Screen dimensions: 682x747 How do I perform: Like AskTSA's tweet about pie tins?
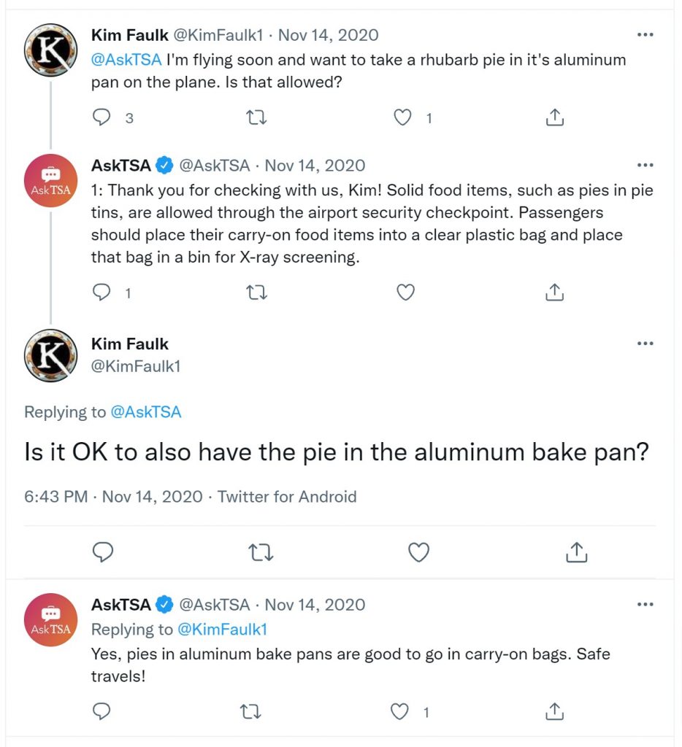pyautogui.click(x=406, y=292)
